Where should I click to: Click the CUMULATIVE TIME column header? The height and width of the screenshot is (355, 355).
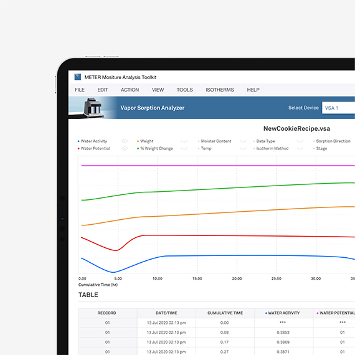pyautogui.click(x=225, y=313)
